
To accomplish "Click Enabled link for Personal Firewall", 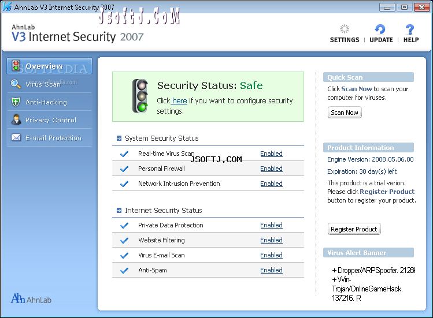I will [271, 169].
